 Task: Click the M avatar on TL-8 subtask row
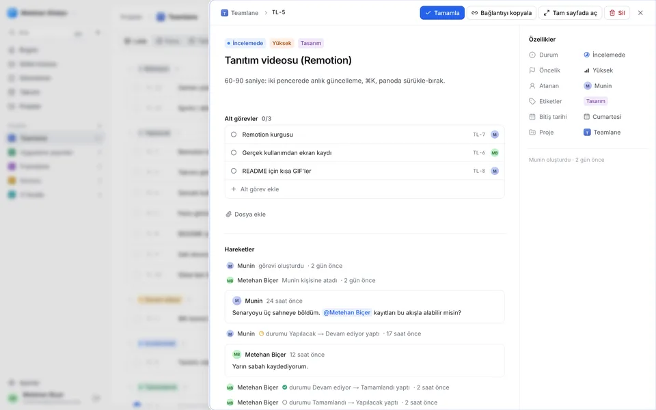495,171
